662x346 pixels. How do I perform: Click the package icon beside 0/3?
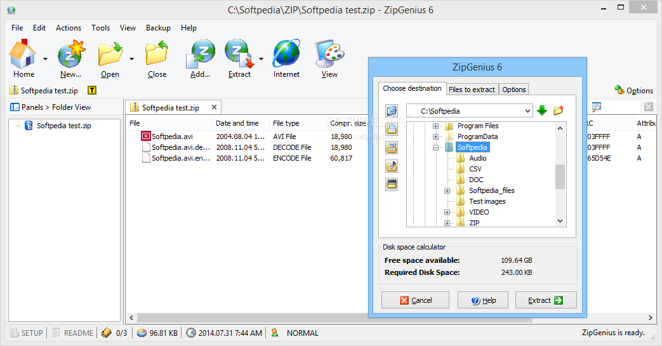(x=107, y=333)
